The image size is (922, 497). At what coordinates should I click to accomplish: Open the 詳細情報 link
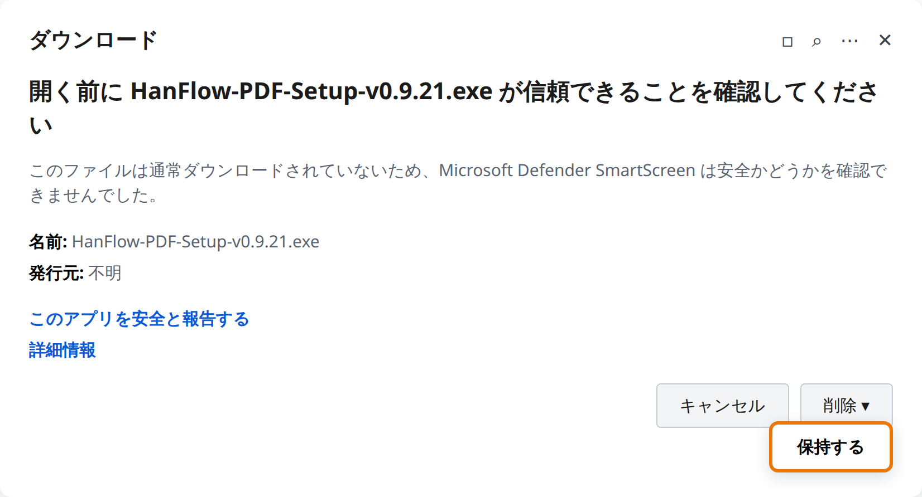[63, 350]
